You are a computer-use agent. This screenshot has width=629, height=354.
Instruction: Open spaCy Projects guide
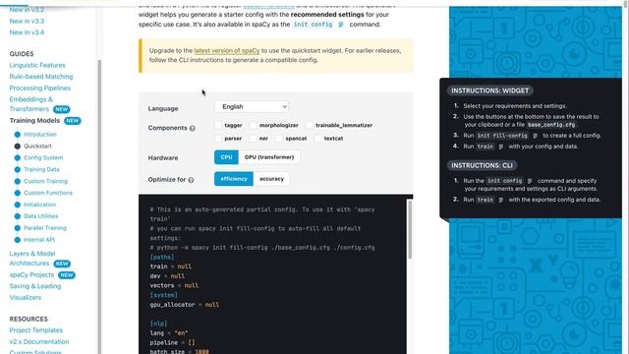tap(31, 275)
